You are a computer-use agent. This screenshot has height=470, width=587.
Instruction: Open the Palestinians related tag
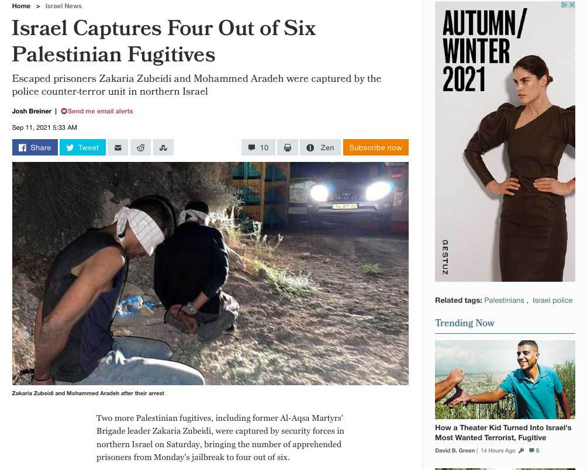[504, 300]
